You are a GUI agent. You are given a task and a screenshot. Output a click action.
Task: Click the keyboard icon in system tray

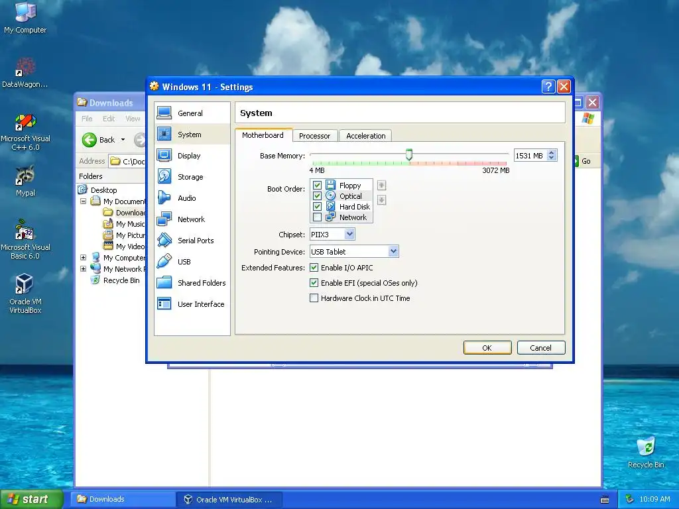tap(605, 500)
